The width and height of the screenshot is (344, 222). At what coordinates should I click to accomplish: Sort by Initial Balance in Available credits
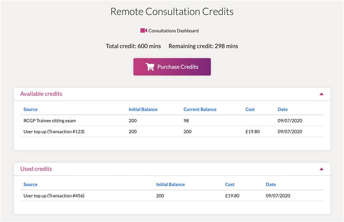[143, 109]
